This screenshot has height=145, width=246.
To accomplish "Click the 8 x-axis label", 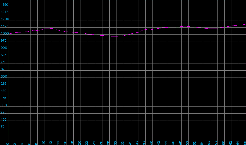I will tap(36, 144).
